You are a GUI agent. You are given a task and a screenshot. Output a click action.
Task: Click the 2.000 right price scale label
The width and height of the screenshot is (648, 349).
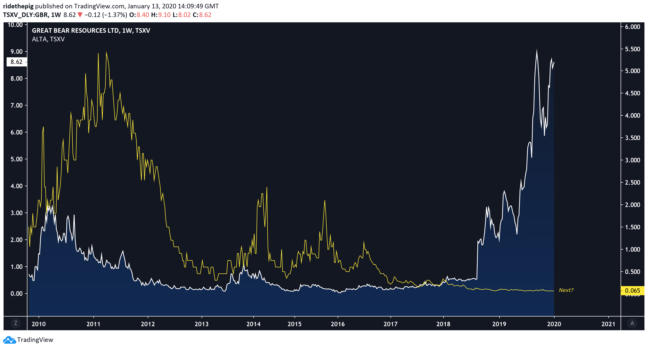point(633,205)
